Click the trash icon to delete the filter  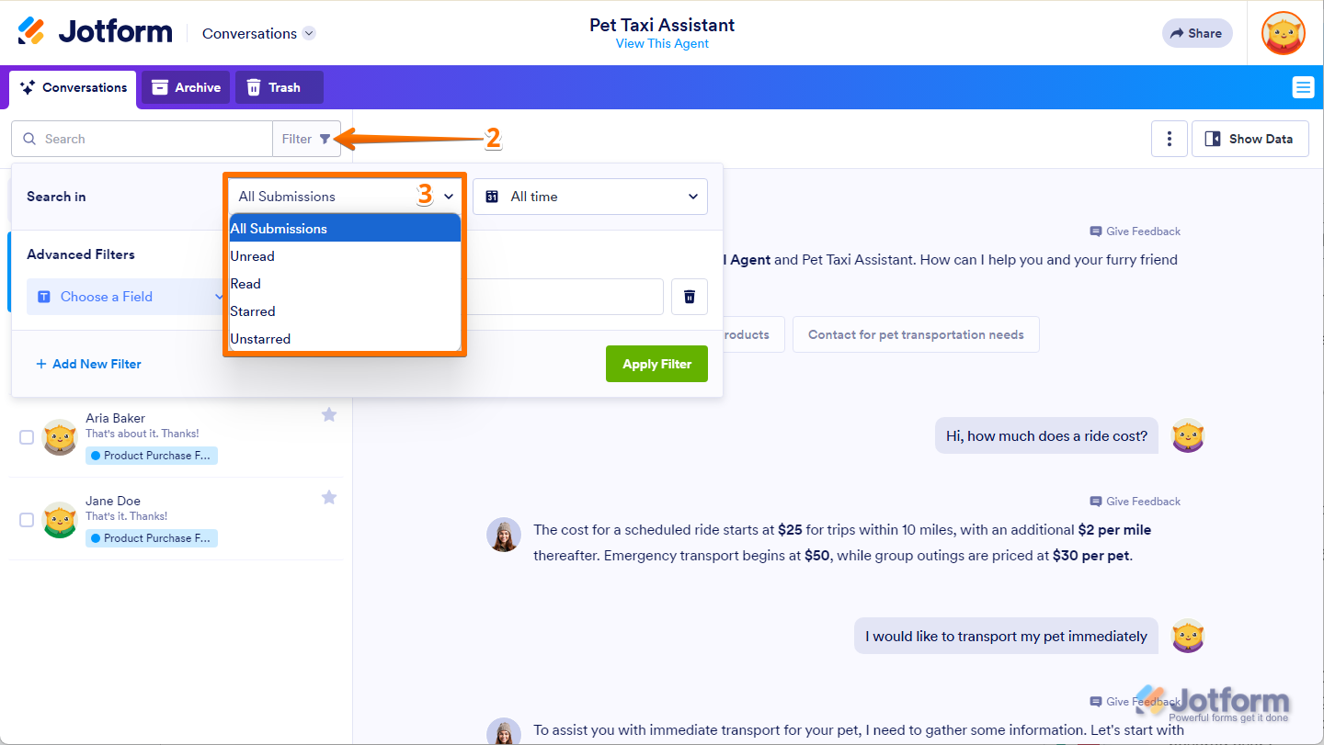[690, 297]
